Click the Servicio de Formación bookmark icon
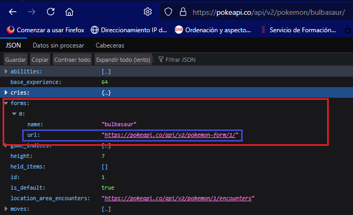Viewport: 353px width, 215px height. (263, 30)
